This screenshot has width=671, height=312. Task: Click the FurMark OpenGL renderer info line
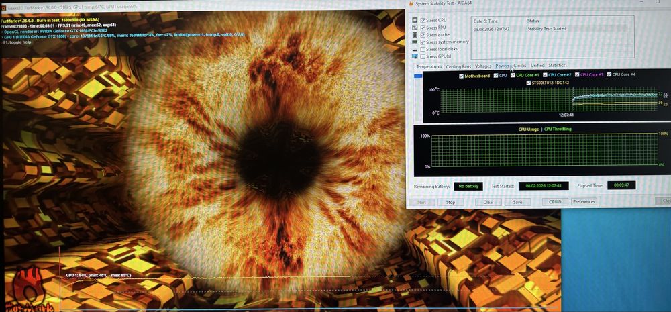pyautogui.click(x=55, y=32)
